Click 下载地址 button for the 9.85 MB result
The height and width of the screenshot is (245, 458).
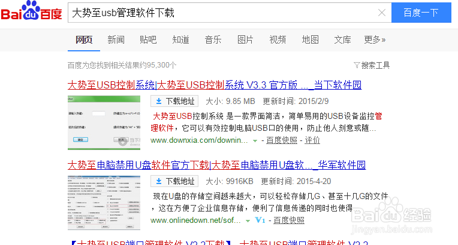pyautogui.click(x=174, y=101)
